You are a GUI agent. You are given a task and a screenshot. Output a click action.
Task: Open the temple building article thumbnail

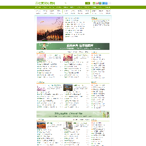(68, 88)
